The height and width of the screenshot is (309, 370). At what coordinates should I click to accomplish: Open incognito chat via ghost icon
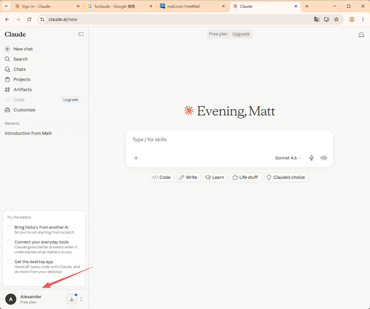click(x=361, y=35)
